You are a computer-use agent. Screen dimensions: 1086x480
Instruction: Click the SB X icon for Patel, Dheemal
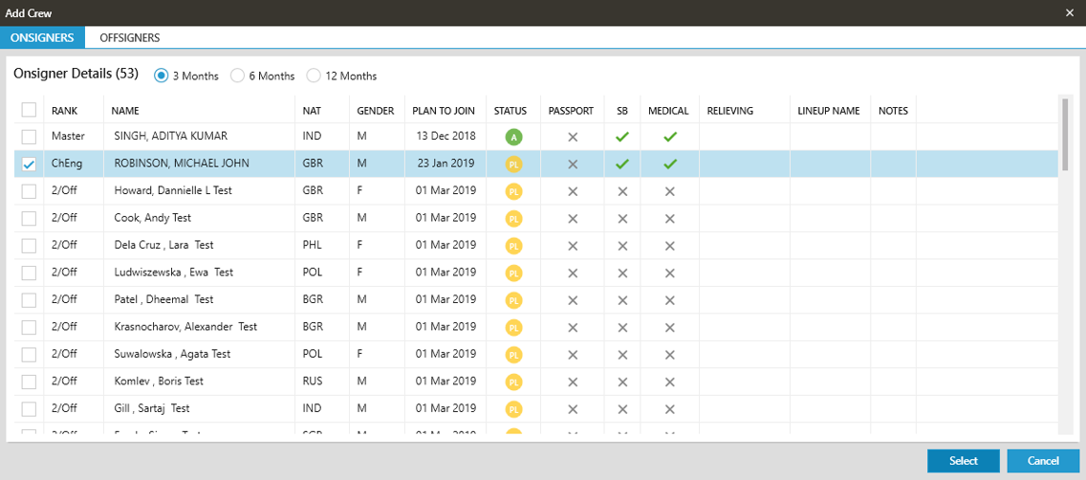pyautogui.click(x=622, y=300)
